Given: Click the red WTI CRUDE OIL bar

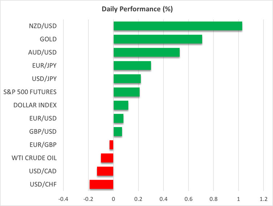Looking at the screenshot, I should coord(107,158).
